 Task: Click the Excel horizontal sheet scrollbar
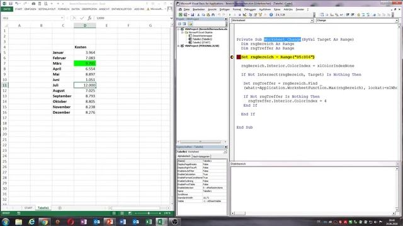[x=139, y=208]
